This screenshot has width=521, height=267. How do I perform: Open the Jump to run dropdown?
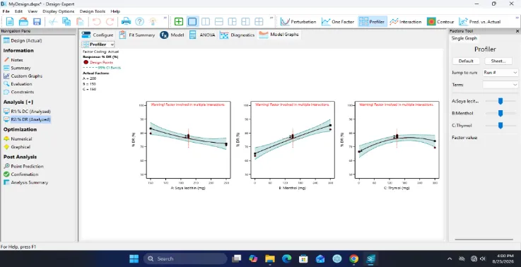pos(500,72)
